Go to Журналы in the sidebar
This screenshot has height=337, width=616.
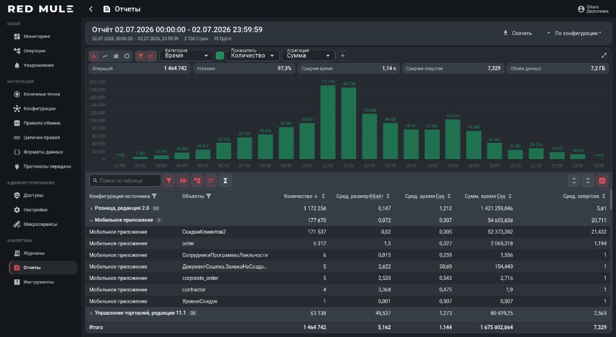coord(34,253)
